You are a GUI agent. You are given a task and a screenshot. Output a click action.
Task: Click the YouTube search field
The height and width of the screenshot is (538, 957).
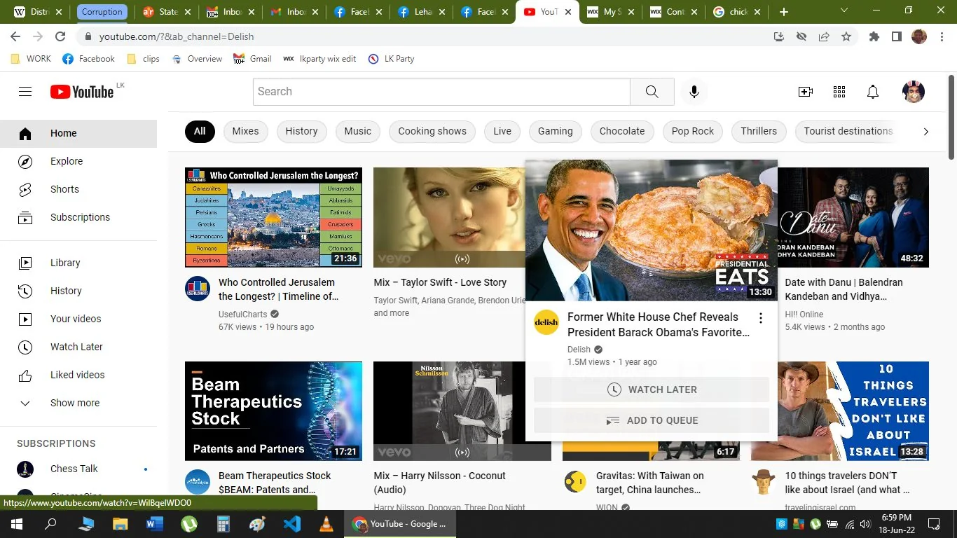click(441, 92)
